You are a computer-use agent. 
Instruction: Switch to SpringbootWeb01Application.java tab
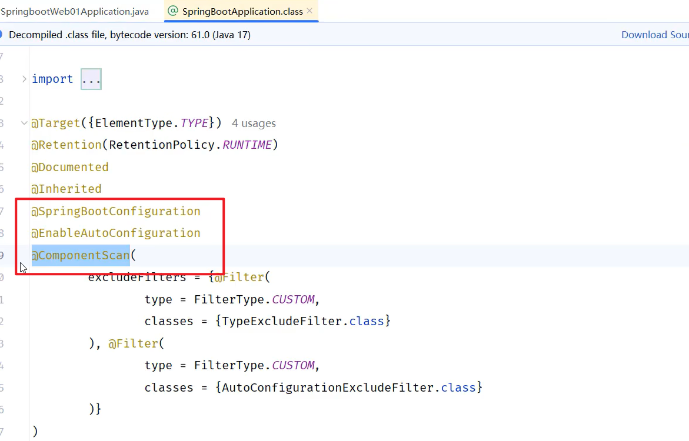pyautogui.click(x=75, y=11)
